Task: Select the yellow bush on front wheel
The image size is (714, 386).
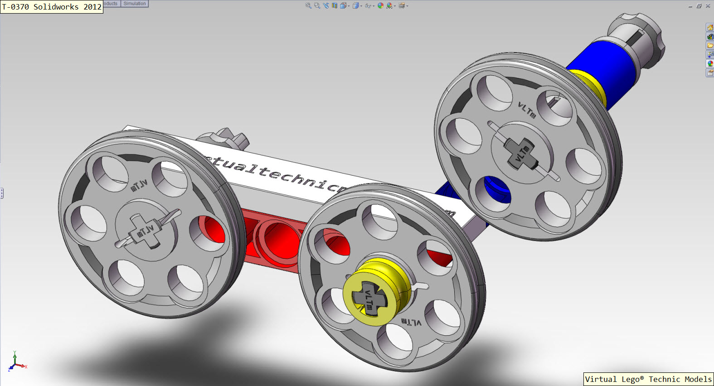Action: coord(376,292)
